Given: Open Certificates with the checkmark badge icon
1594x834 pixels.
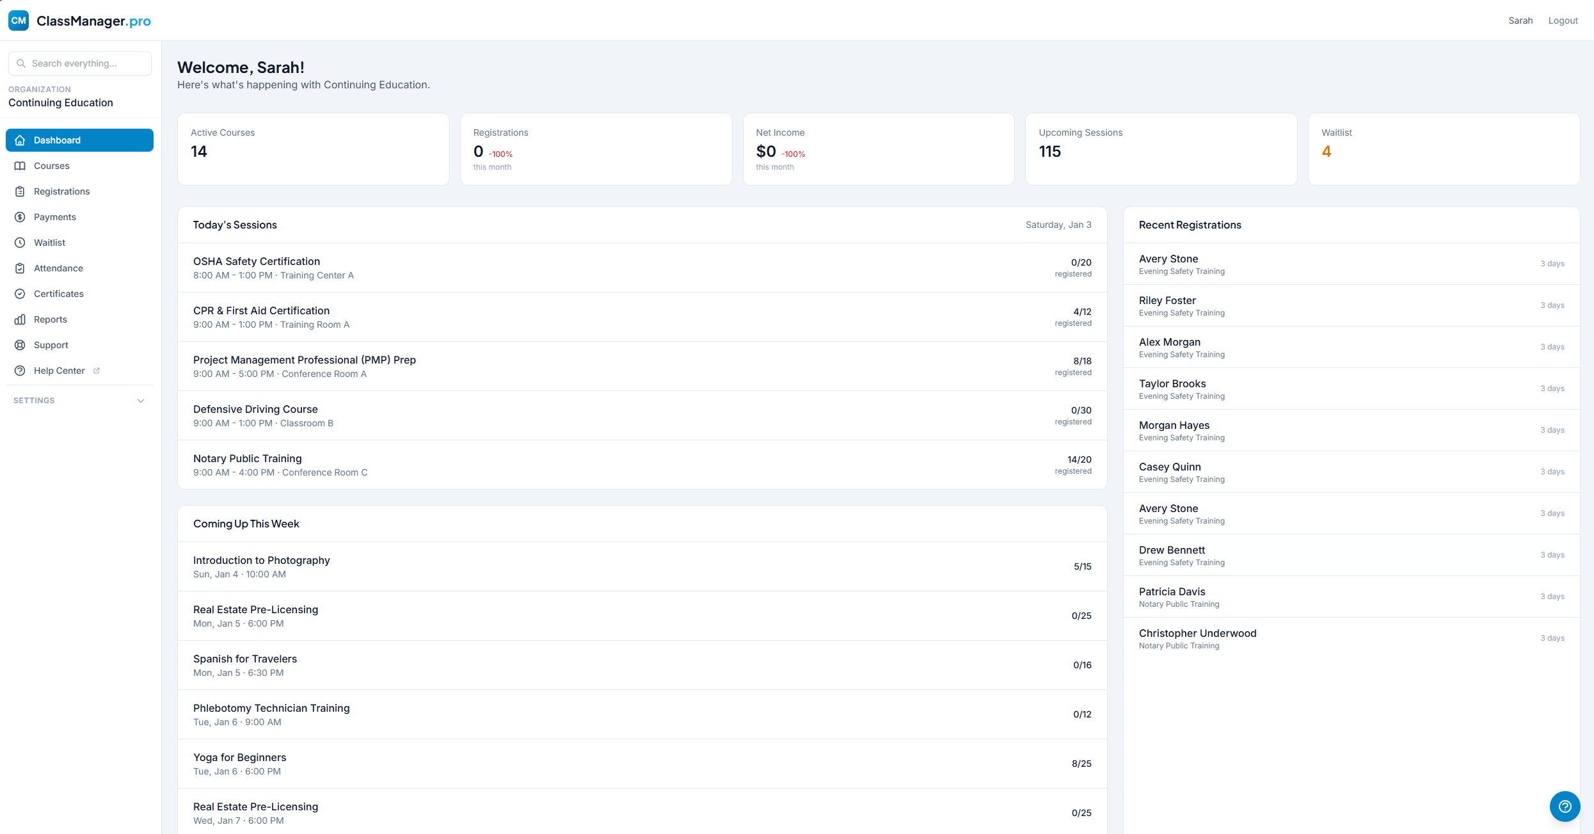Looking at the screenshot, I should tap(20, 294).
